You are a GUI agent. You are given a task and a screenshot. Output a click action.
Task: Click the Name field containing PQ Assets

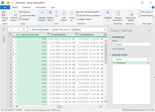[131, 44]
